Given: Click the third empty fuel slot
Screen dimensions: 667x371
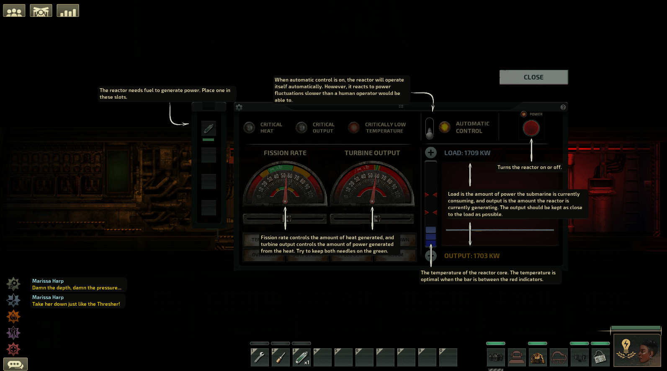Looking at the screenshot, I should click(x=209, y=182).
